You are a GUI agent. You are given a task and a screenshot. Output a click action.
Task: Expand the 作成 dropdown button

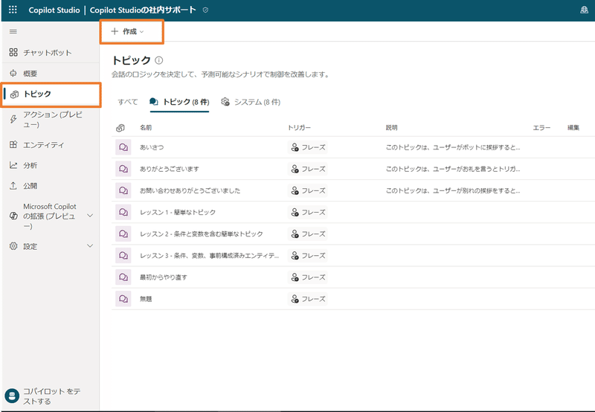tap(128, 31)
